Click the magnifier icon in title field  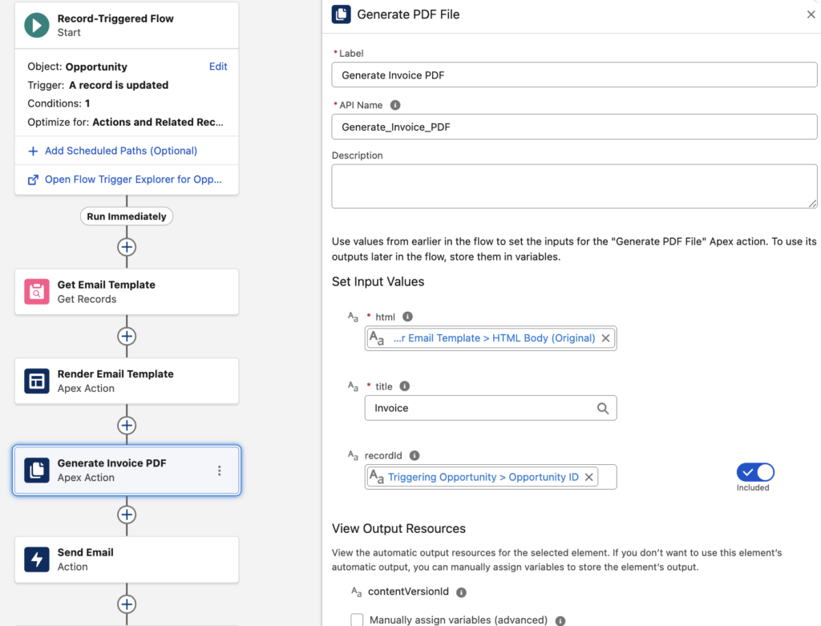(x=603, y=408)
